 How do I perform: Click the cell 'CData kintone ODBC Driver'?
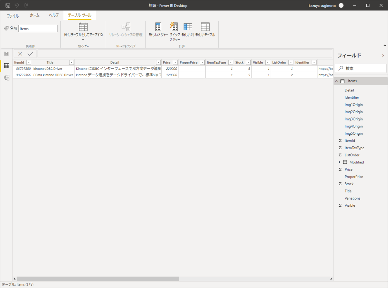[53, 75]
